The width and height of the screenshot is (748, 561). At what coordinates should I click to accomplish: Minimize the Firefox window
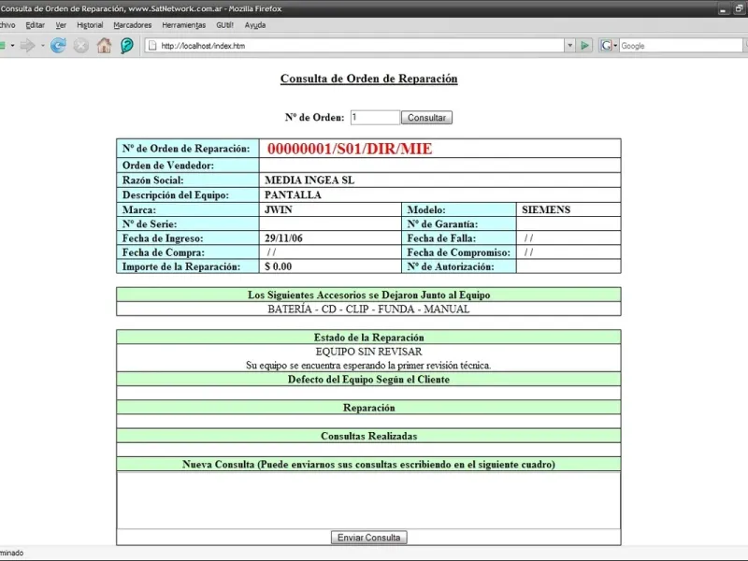pyautogui.click(x=723, y=9)
